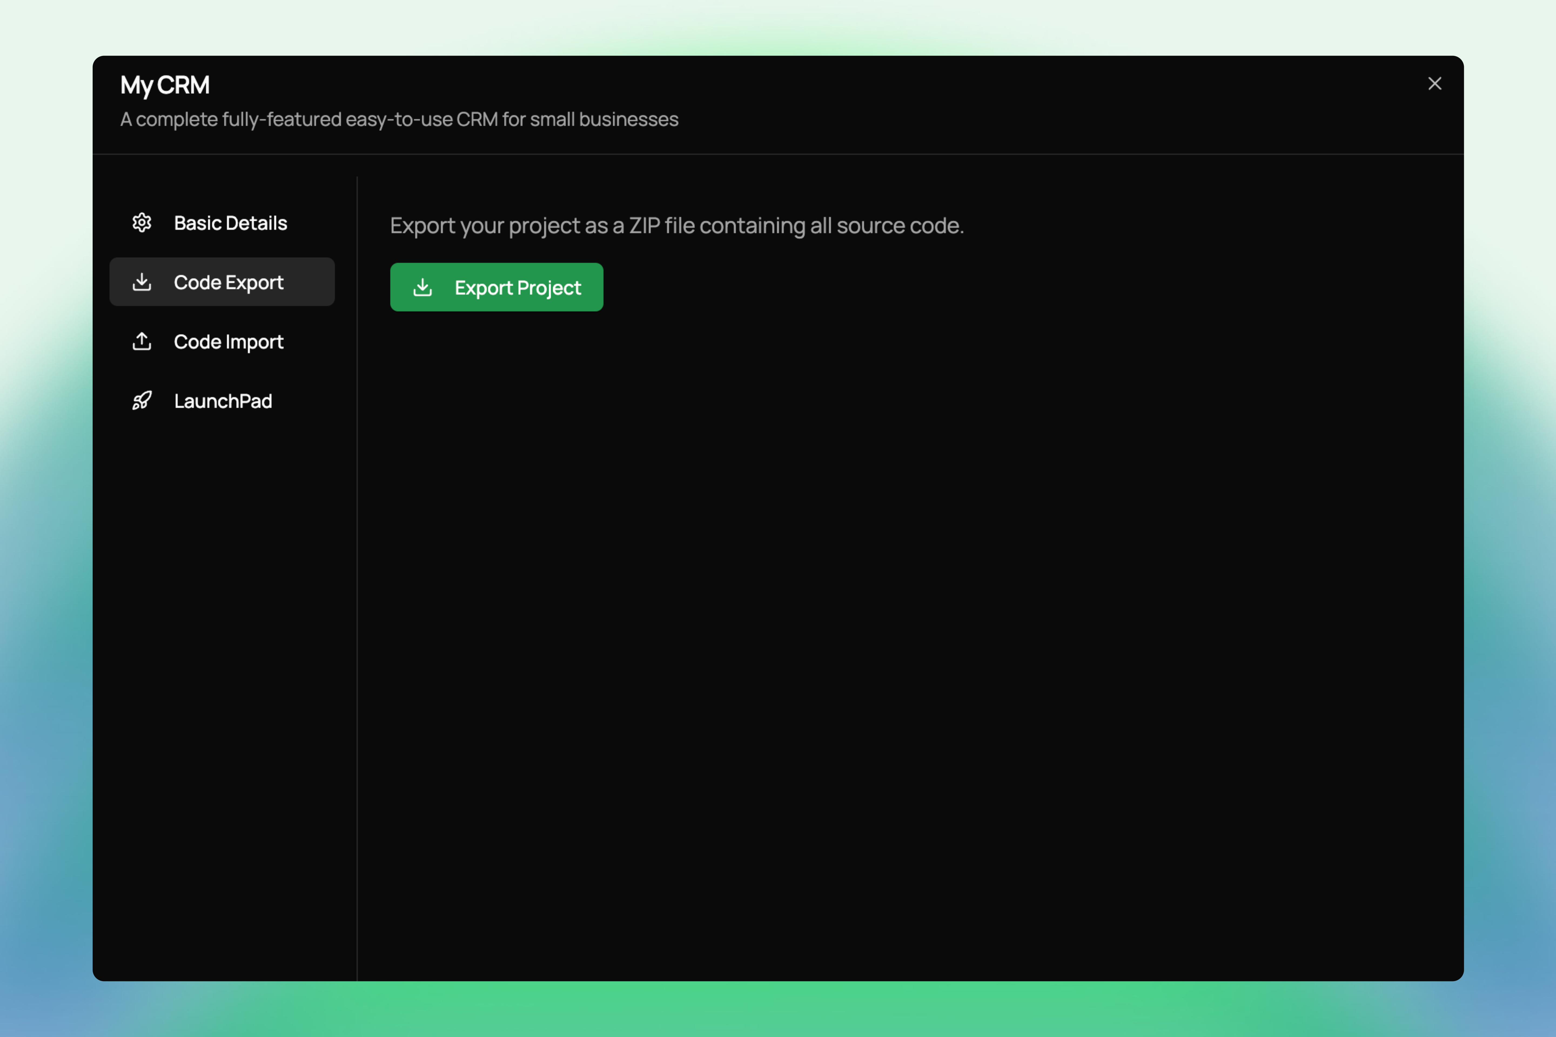Select the Code Export tab label
1556x1037 pixels.
click(228, 283)
